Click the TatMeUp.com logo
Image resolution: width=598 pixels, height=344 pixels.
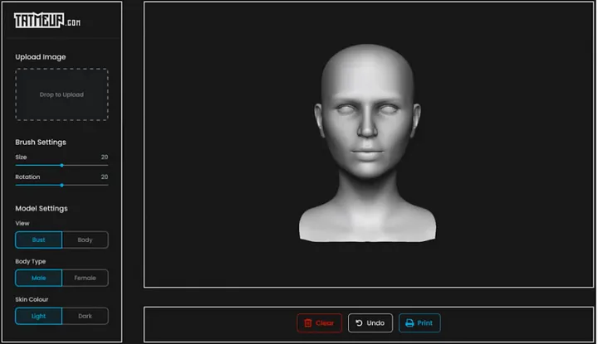(x=47, y=20)
